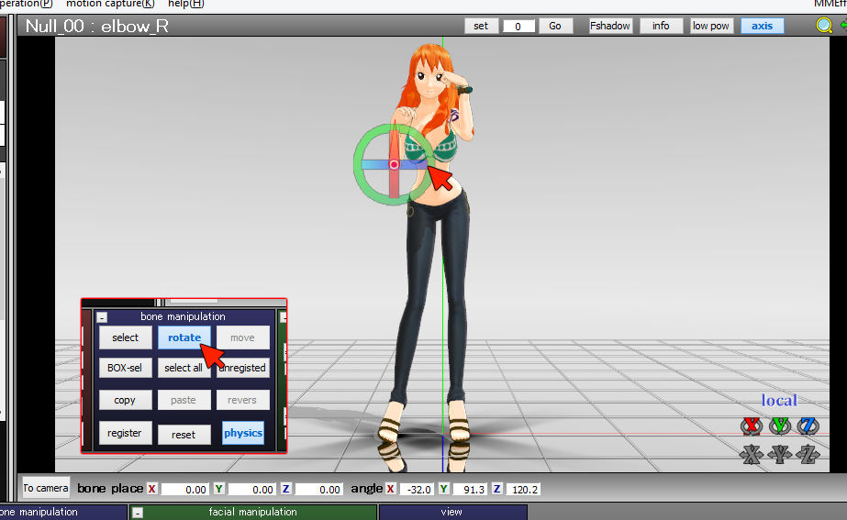Register the current bone keyframe
The image size is (847, 520).
(125, 433)
